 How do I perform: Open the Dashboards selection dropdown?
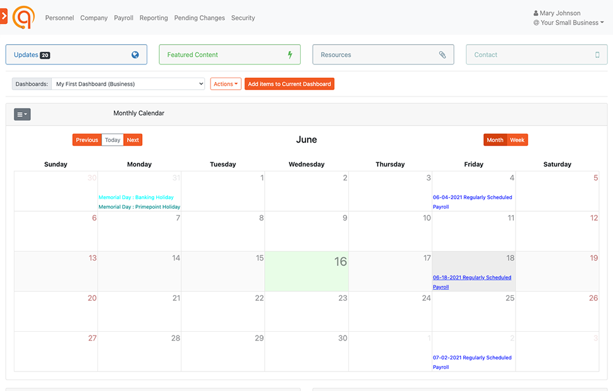click(128, 84)
